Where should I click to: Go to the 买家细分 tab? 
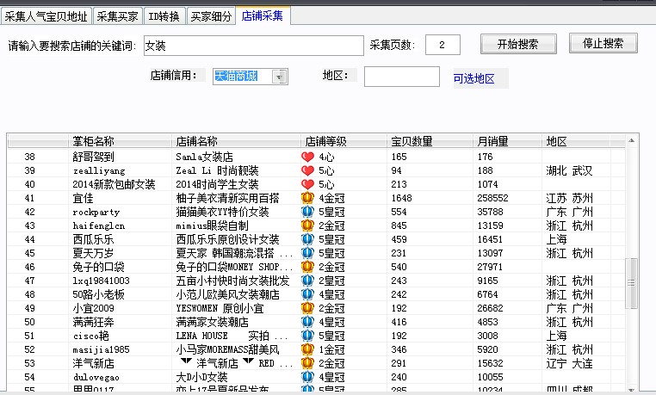pyautogui.click(x=210, y=15)
